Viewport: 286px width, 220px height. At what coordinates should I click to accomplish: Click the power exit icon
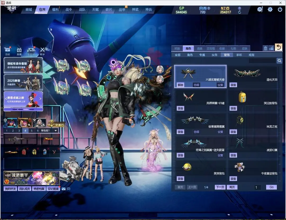tap(280, 9)
